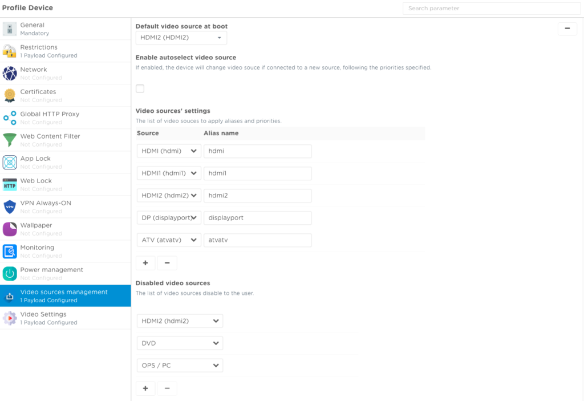The image size is (584, 401).
Task: Click the VPN Always-ON shield icon
Action: coord(10,206)
